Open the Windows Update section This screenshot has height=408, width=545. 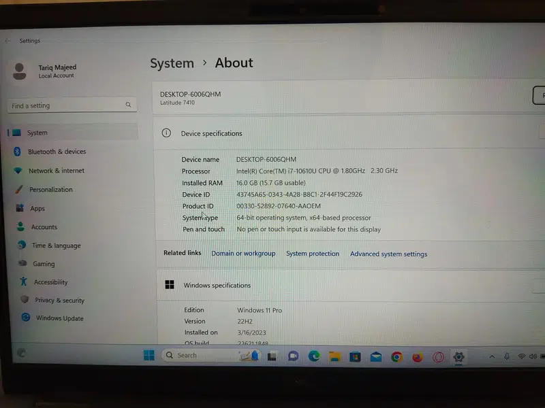point(59,318)
